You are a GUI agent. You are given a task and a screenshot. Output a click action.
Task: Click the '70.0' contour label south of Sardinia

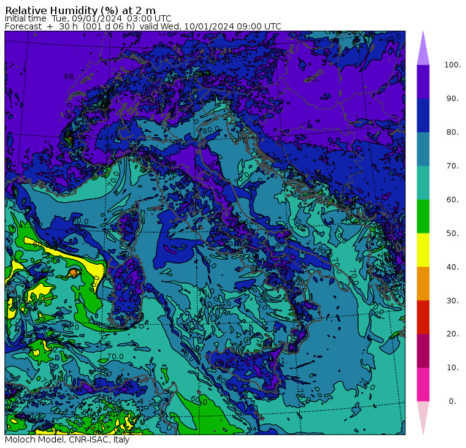click(x=115, y=356)
